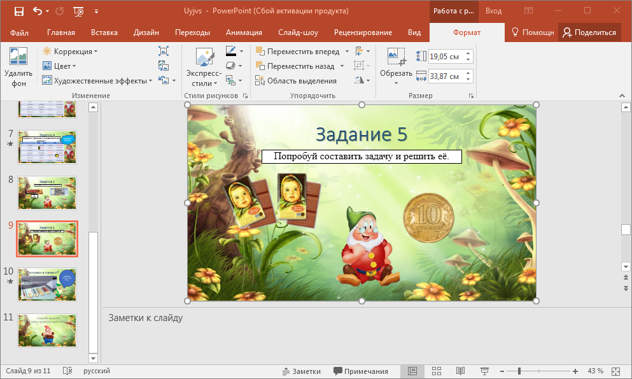Viewport: 632px width, 379px height.
Task: Switch to the Вид tab
Action: [414, 32]
